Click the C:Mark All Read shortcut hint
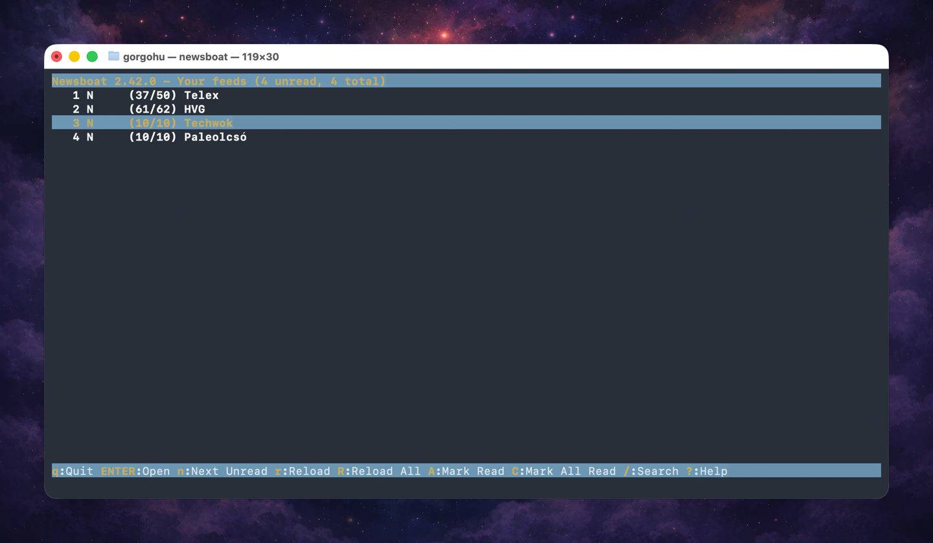 pos(564,471)
